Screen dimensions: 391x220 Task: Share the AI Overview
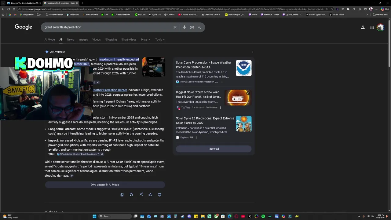(x=141, y=194)
